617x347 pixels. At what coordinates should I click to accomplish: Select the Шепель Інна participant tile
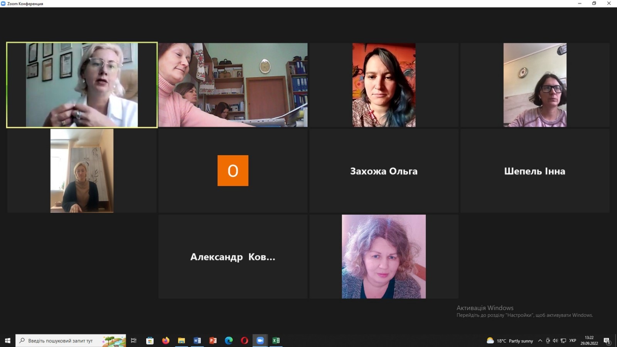[x=535, y=171]
